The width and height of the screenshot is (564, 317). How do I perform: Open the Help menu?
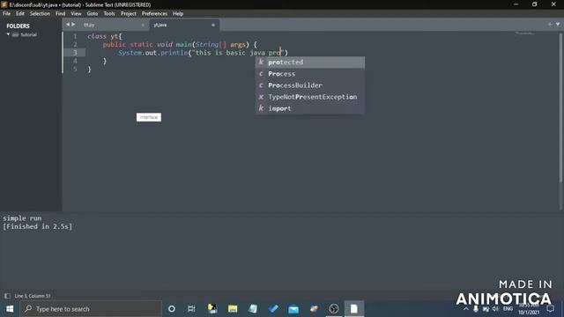(178, 14)
